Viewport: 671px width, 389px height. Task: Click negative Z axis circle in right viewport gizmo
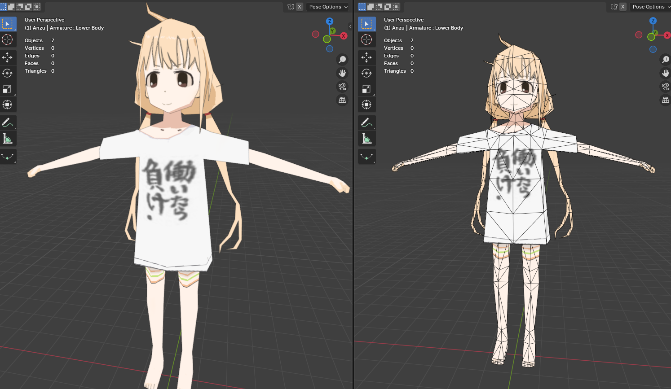click(653, 49)
